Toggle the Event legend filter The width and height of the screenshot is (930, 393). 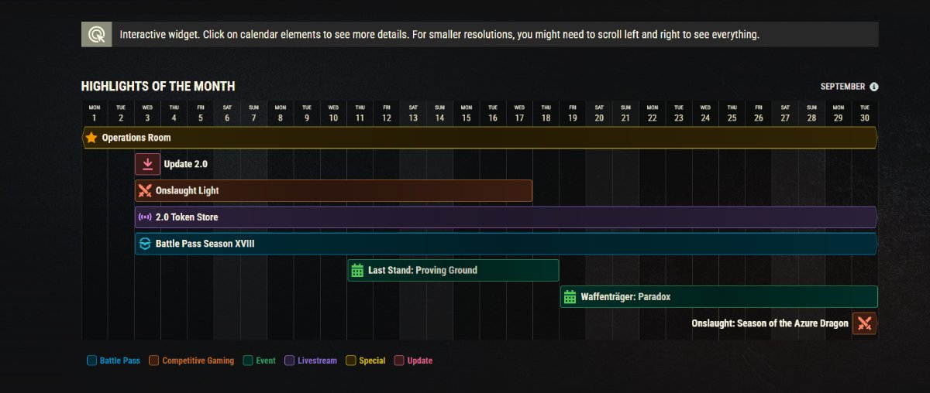click(x=259, y=361)
